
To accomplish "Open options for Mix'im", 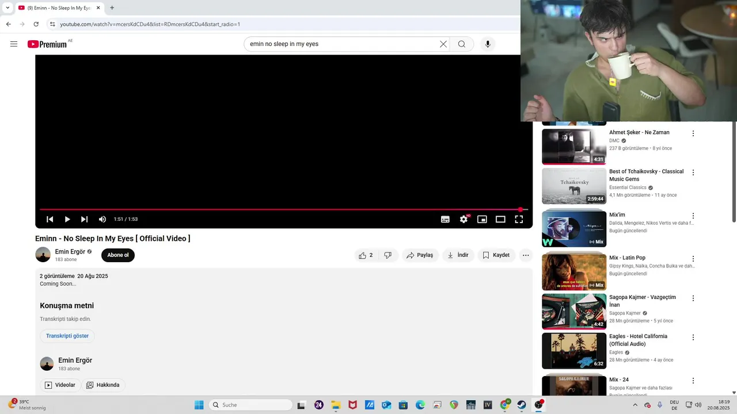I will click(693, 216).
